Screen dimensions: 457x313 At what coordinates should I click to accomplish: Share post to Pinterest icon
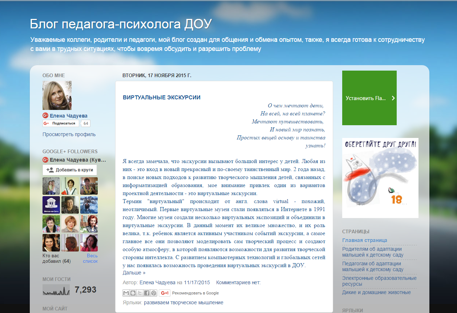(x=154, y=293)
